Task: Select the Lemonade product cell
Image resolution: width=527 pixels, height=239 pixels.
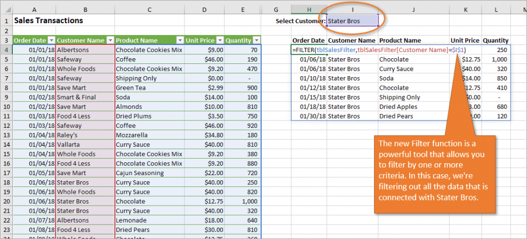Action: (x=131, y=220)
